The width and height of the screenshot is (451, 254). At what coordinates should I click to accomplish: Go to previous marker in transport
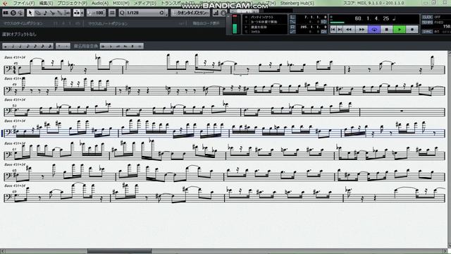pos(333,30)
